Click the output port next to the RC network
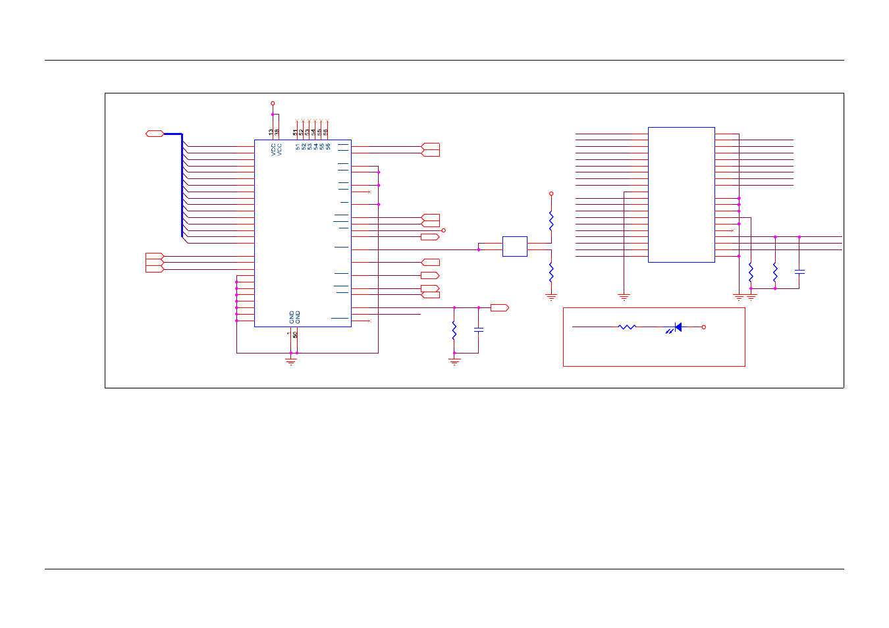 pos(500,307)
